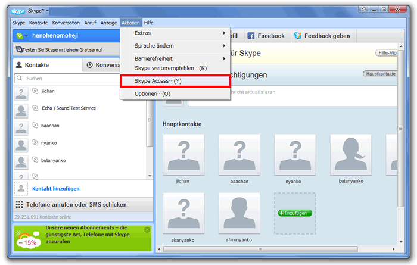Open shironyanko's main contact thumbnail

tap(239, 213)
